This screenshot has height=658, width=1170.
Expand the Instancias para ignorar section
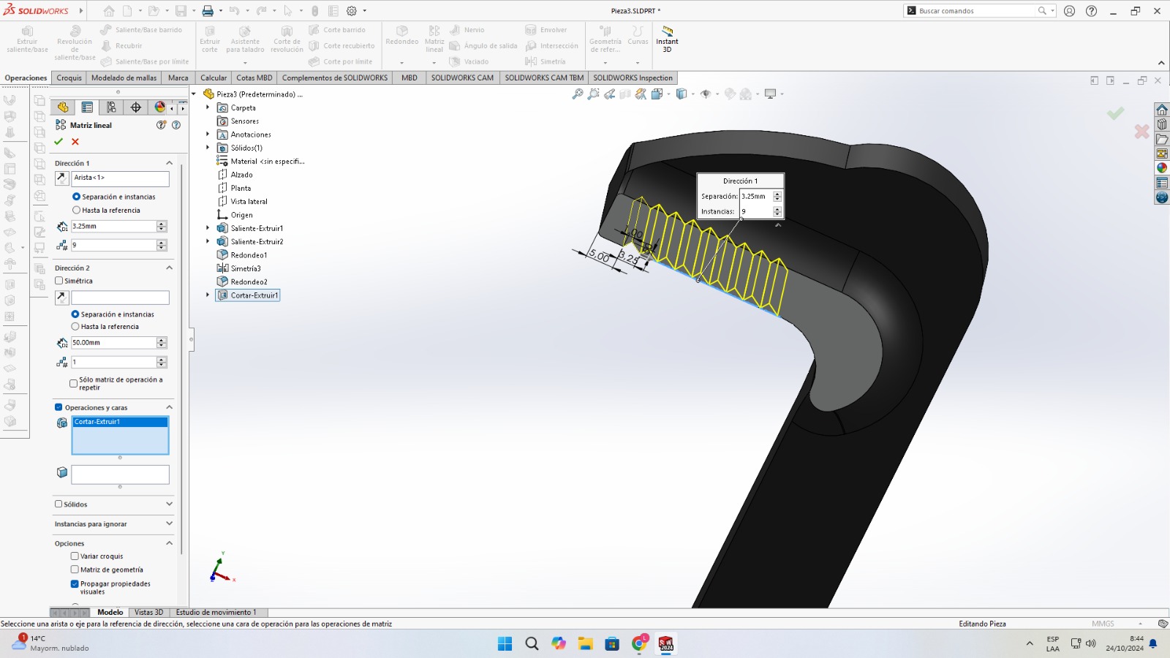(x=169, y=523)
